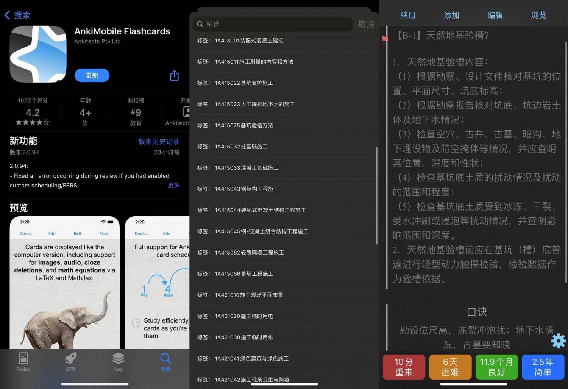568x389 pixels.
Task: Open 牌组 decks in Anki top bar
Action: pyautogui.click(x=408, y=15)
